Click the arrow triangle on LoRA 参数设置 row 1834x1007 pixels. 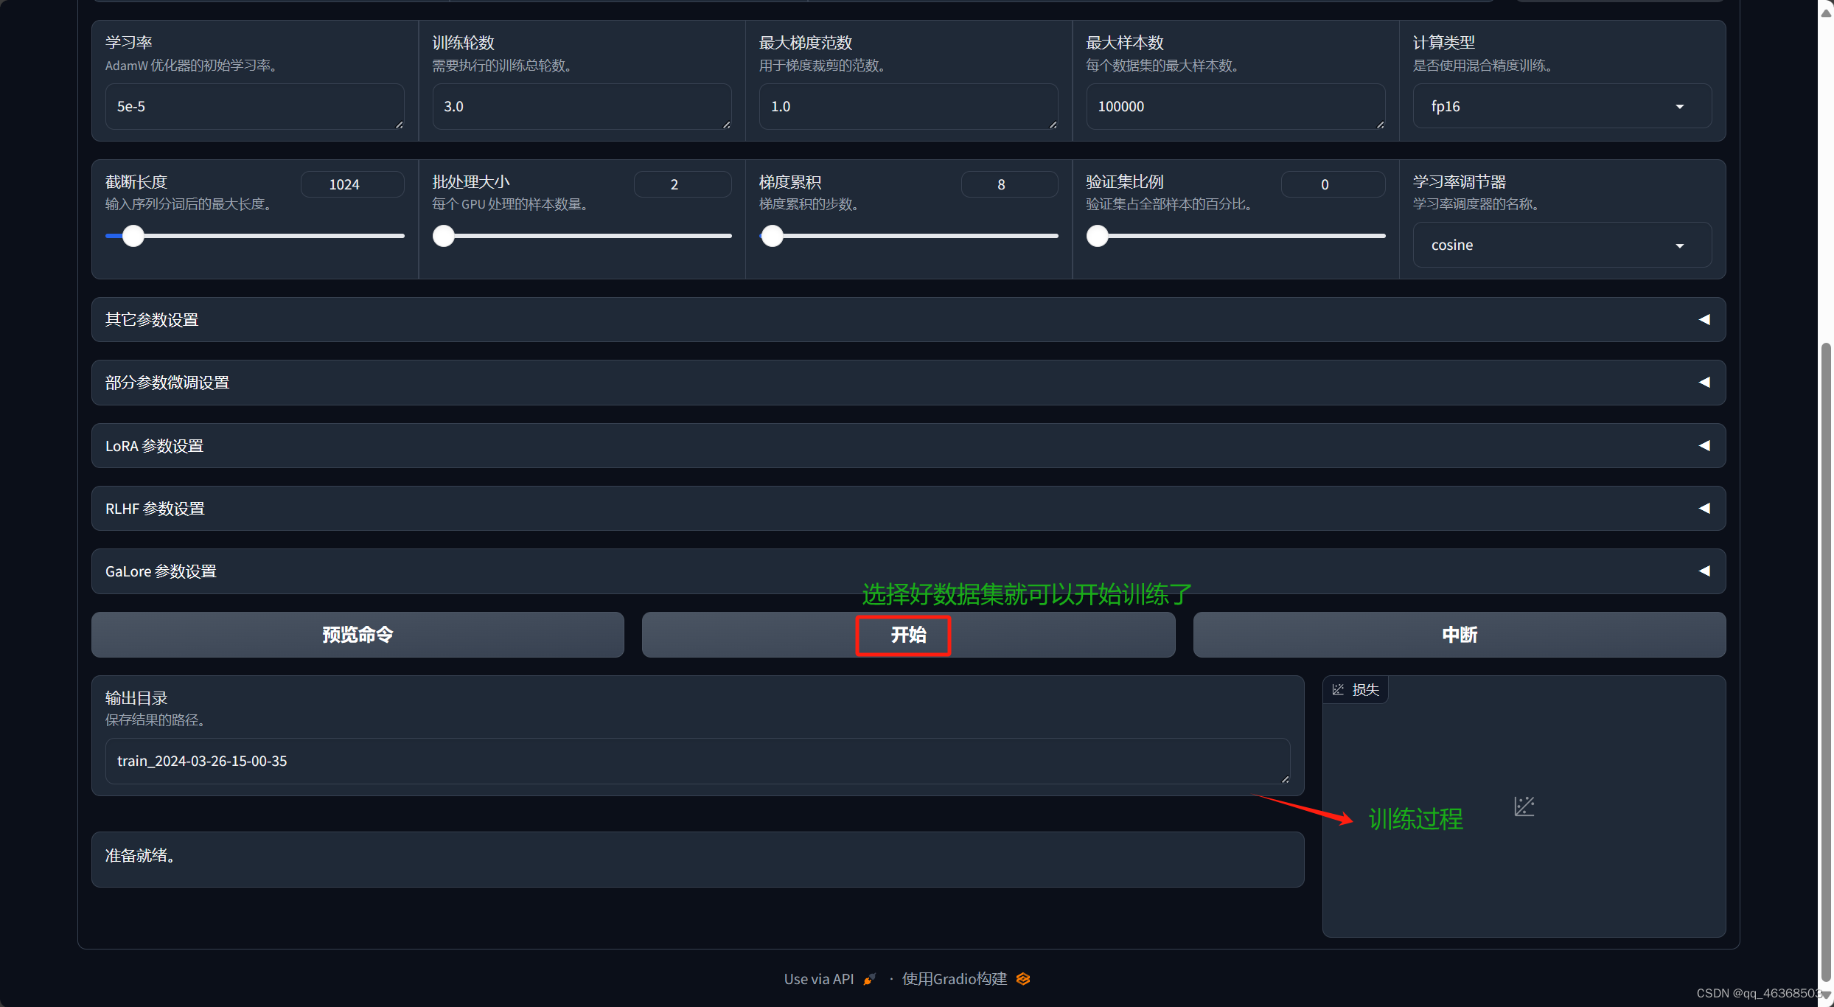(1704, 446)
